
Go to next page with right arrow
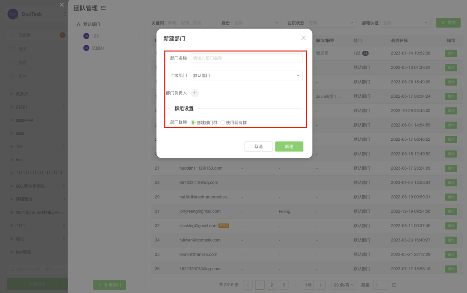tap(321, 285)
